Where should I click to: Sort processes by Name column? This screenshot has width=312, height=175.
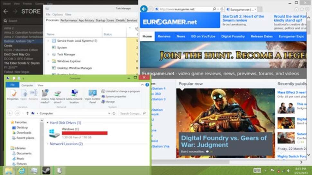pos(50,34)
